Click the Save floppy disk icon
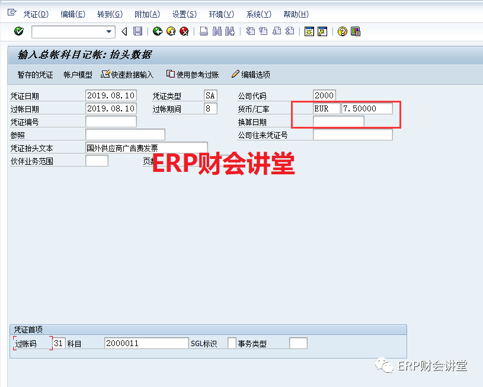Viewport: 483px width, 387px height. click(x=138, y=31)
